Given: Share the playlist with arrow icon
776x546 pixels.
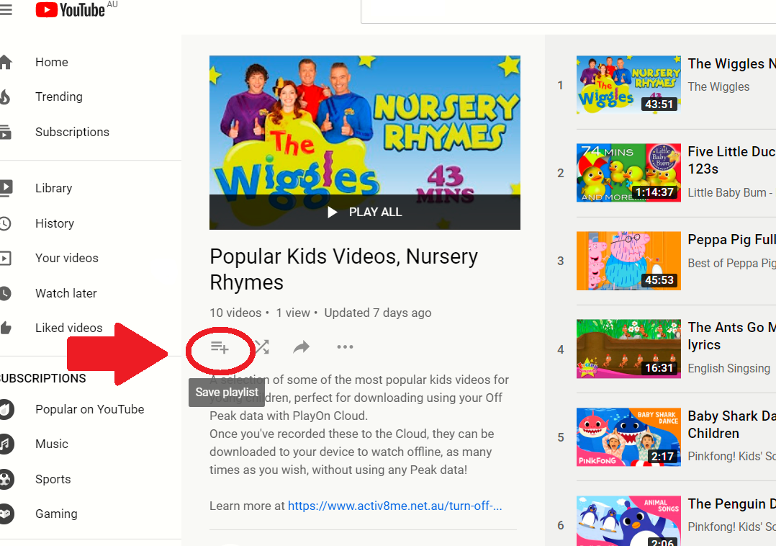Looking at the screenshot, I should coord(302,347).
